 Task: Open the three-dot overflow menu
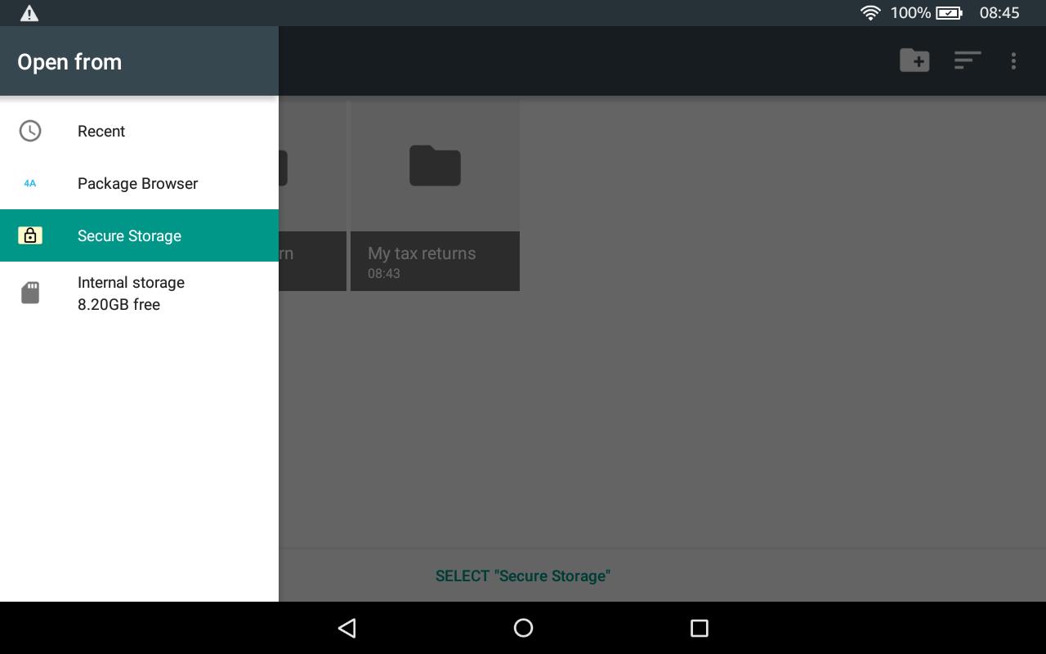pyautogui.click(x=1013, y=60)
